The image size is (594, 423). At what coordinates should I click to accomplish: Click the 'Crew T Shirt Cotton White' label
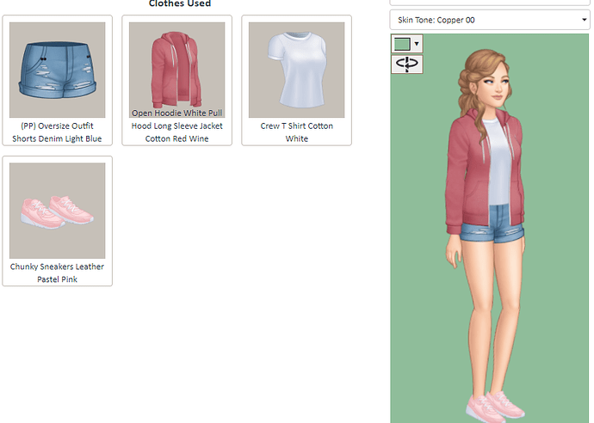pyautogui.click(x=297, y=132)
